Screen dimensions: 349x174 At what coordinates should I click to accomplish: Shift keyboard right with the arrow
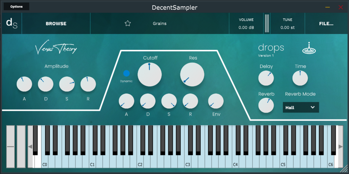pos(341,147)
